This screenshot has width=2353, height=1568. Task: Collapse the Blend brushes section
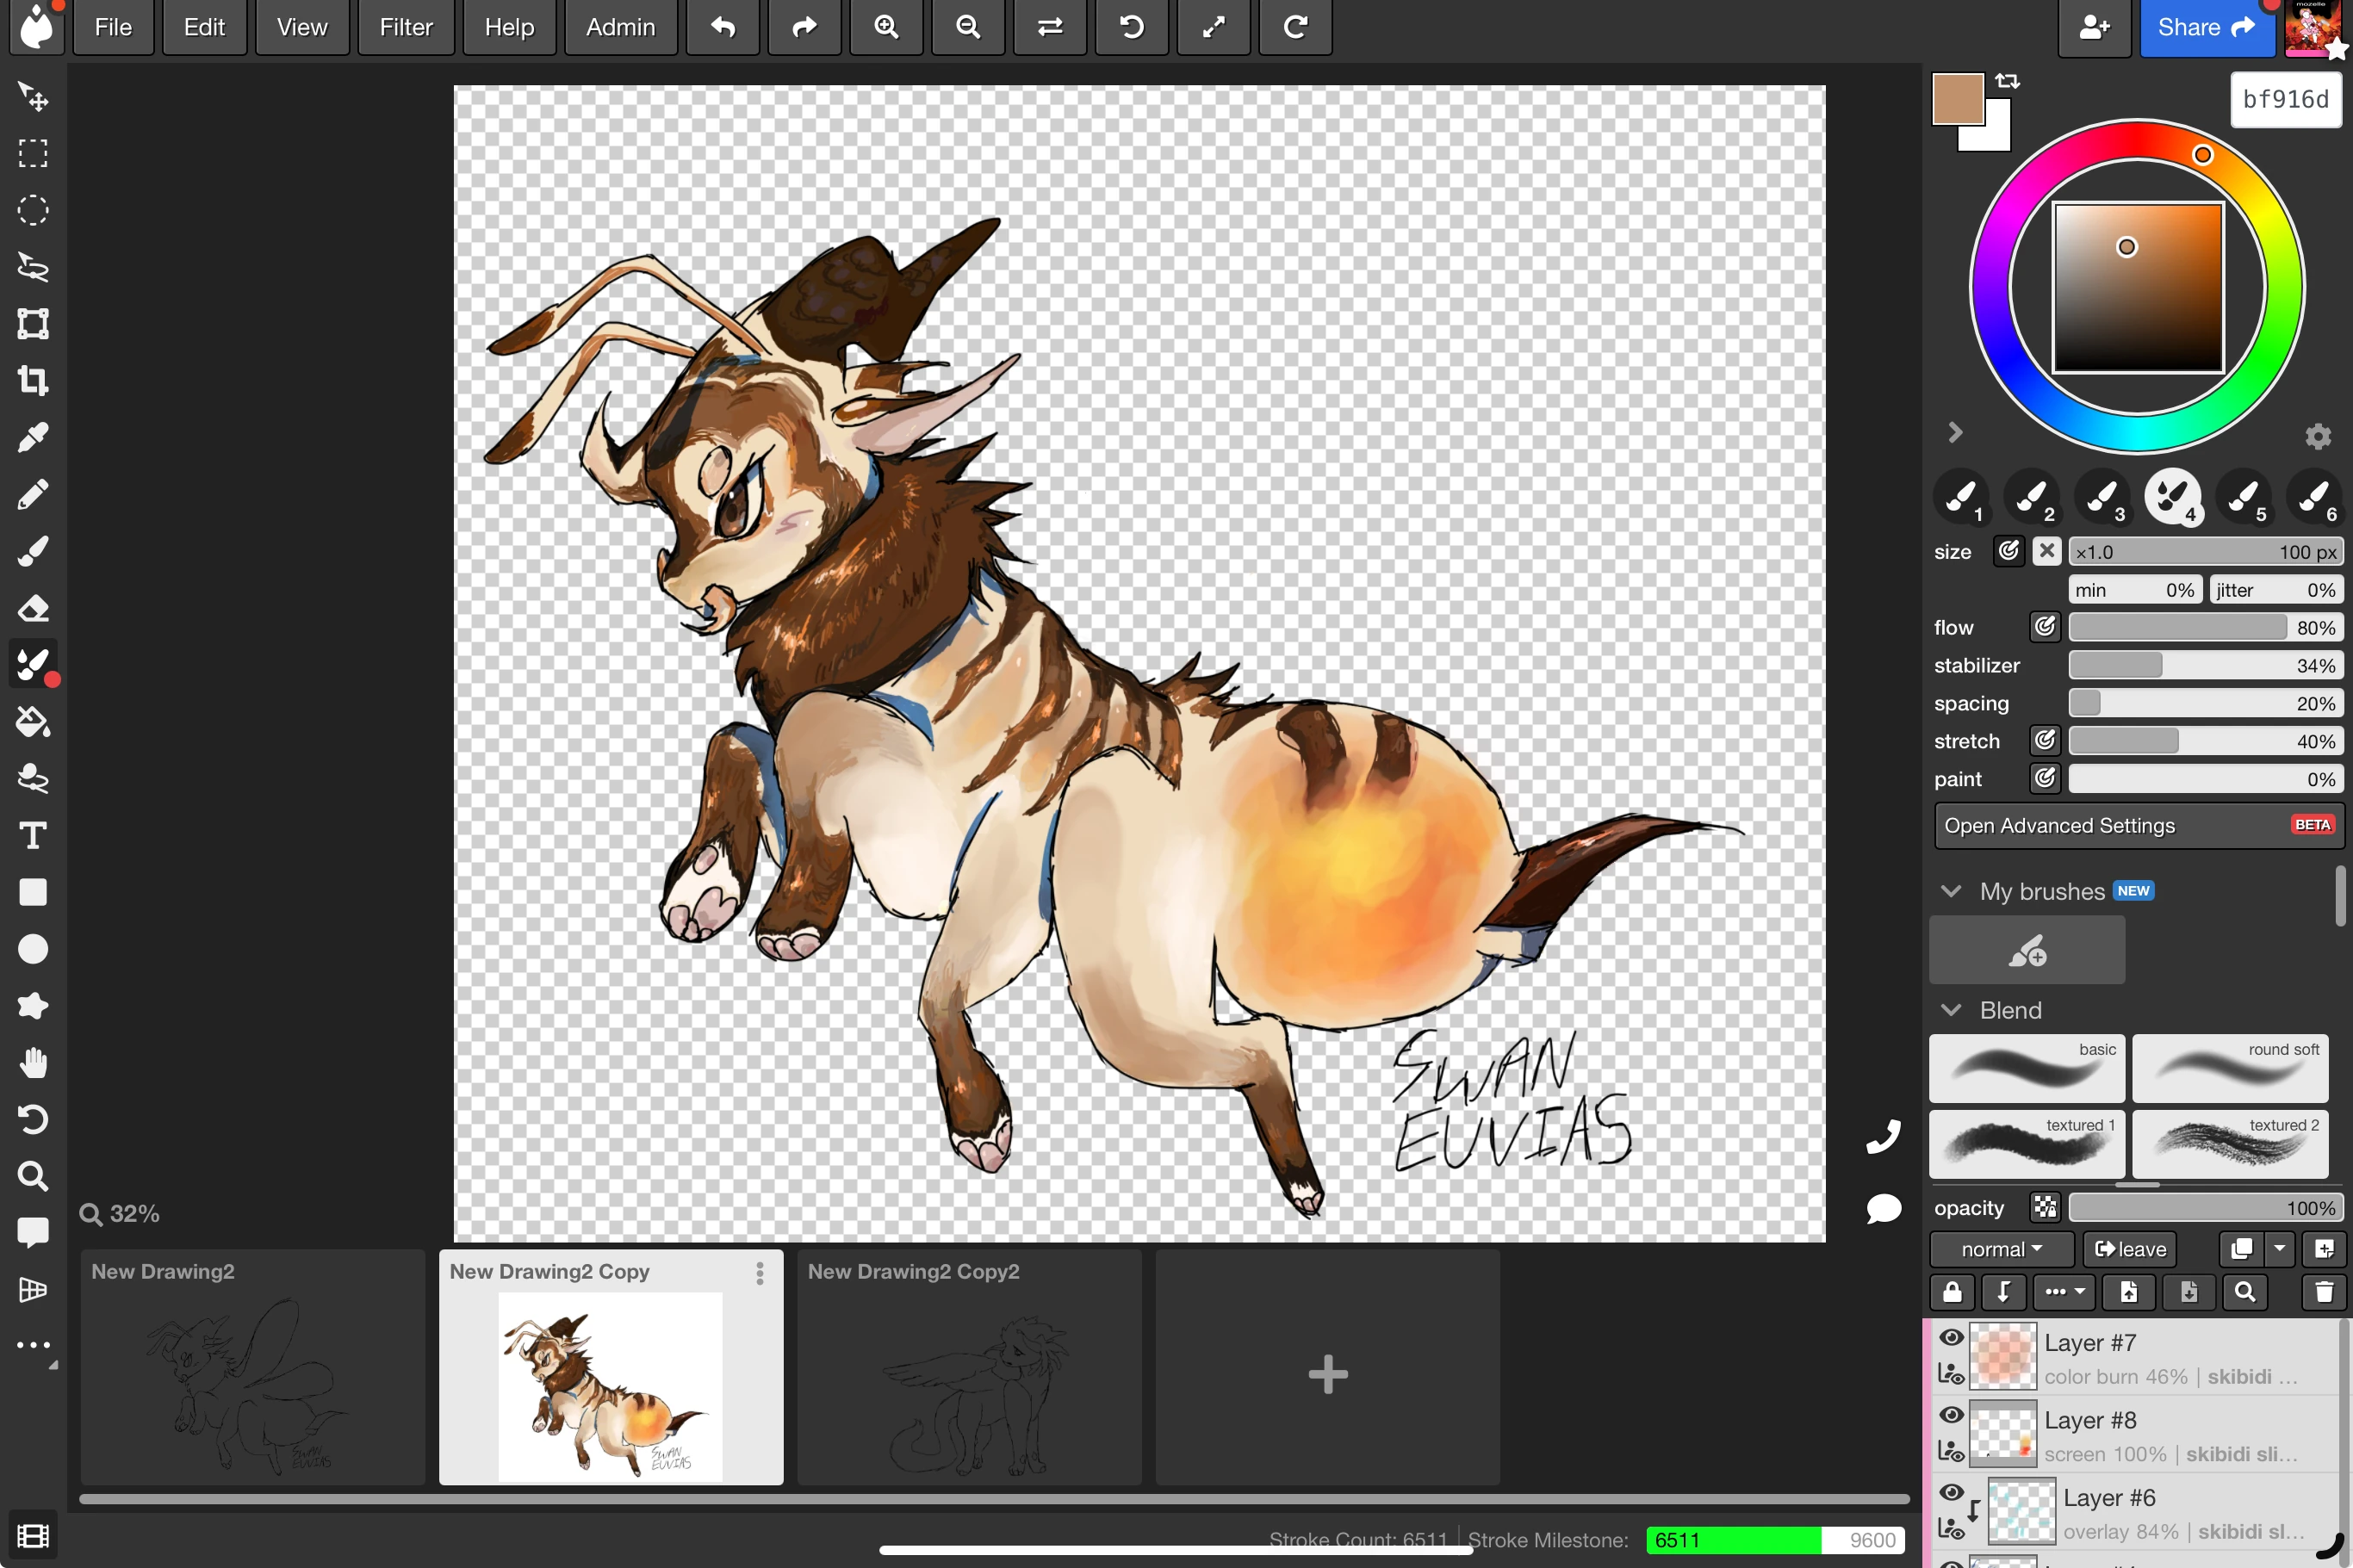click(x=1950, y=1010)
